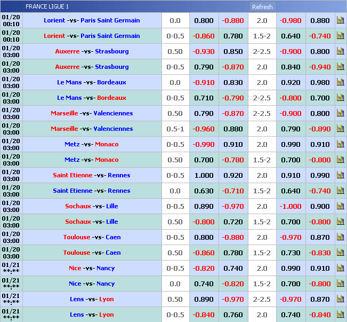
Task: Open chart icon for Nice row with 0.0 handicap
Action: pos(340,284)
